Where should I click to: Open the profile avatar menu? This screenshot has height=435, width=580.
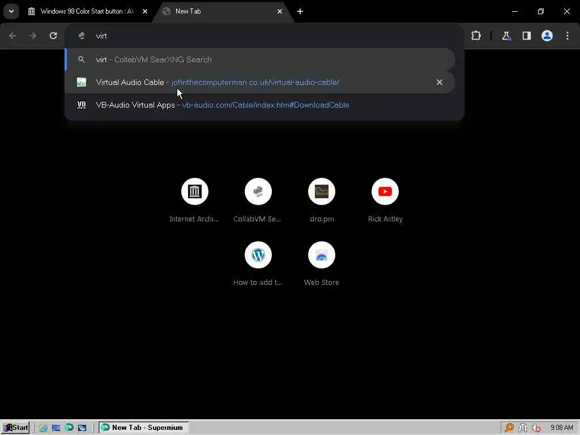pyautogui.click(x=547, y=36)
